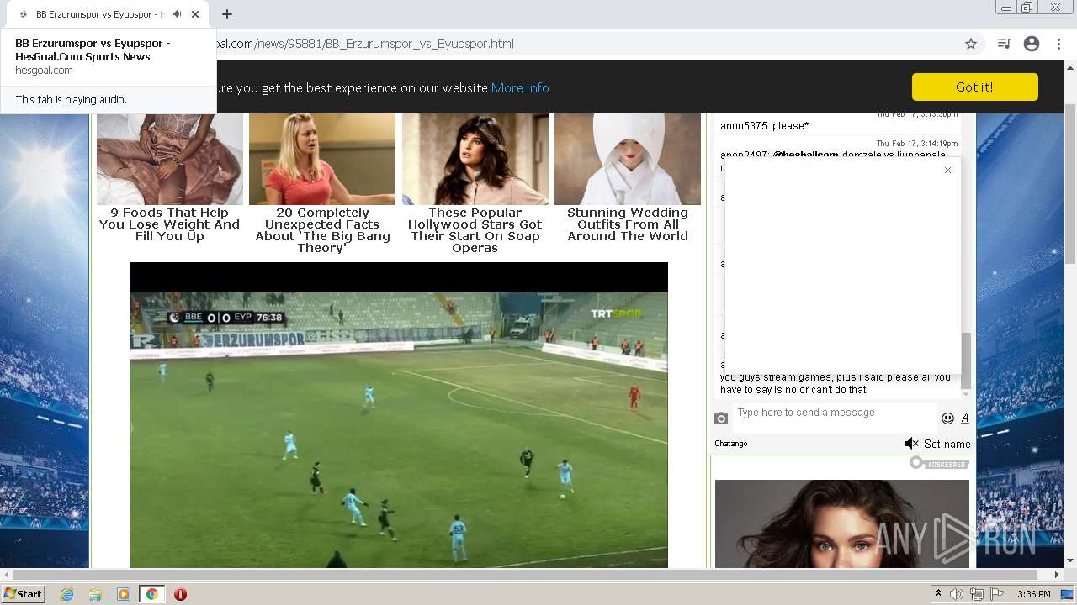Click the hesgoal.com text in tab tooltip
Screen dimensions: 1077x605
click(44, 71)
